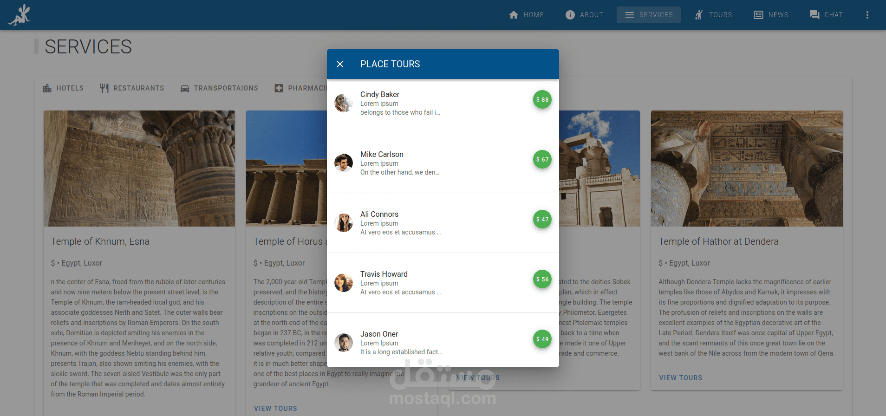Click "On the other hand, we den…" text
This screenshot has width=886, height=416.
coord(400,172)
